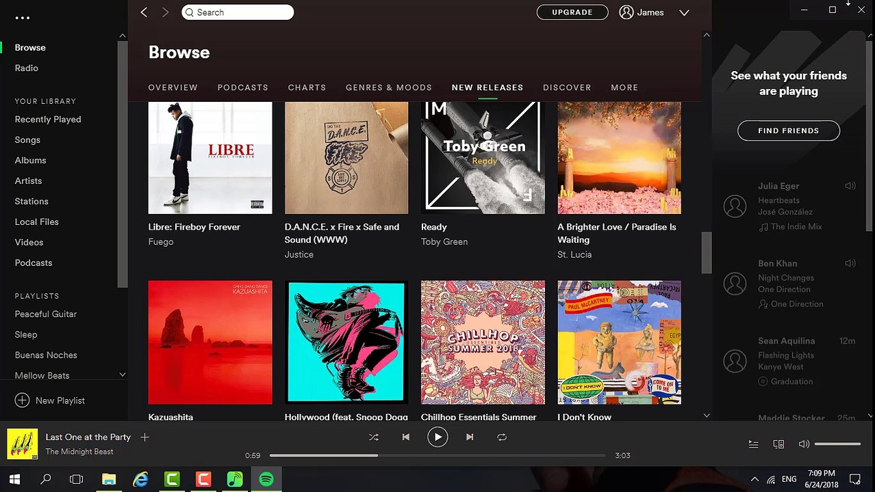The image size is (875, 492).
Task: Open The Midnight Beast artist link
Action: (x=79, y=452)
